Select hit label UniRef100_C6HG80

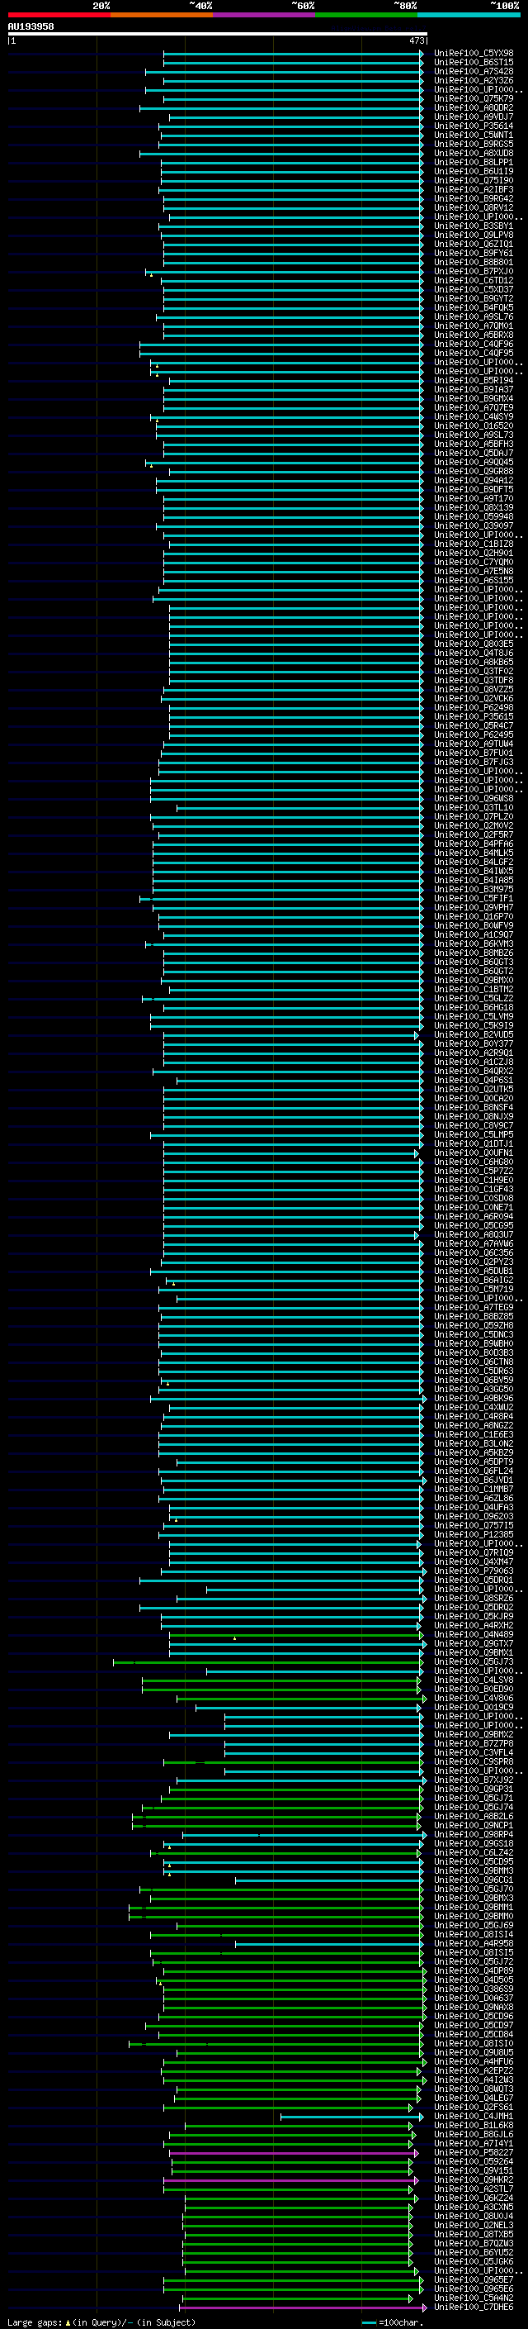click(x=474, y=1162)
